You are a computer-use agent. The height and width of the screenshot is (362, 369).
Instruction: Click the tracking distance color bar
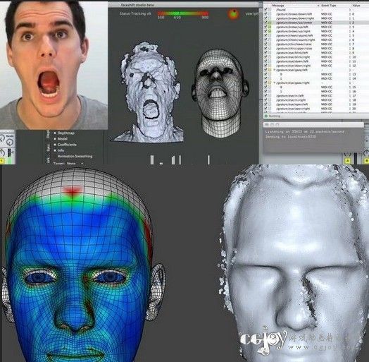183,13
